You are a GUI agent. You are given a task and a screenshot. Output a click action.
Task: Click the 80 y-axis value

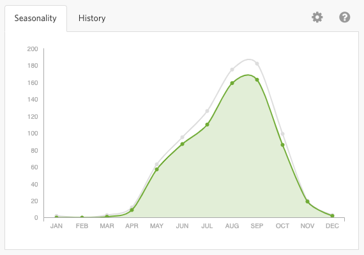point(34,150)
